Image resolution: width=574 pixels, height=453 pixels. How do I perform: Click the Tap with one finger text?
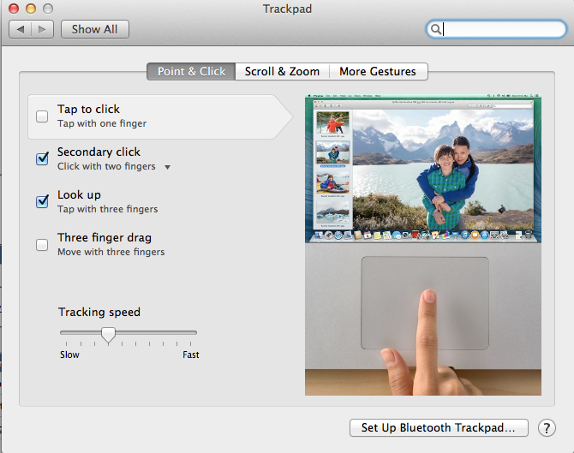(102, 123)
